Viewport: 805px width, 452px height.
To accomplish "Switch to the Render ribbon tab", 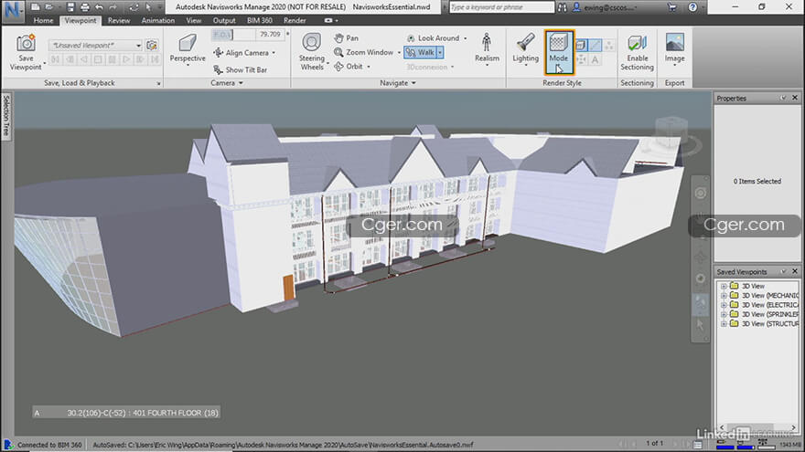I will pos(295,20).
